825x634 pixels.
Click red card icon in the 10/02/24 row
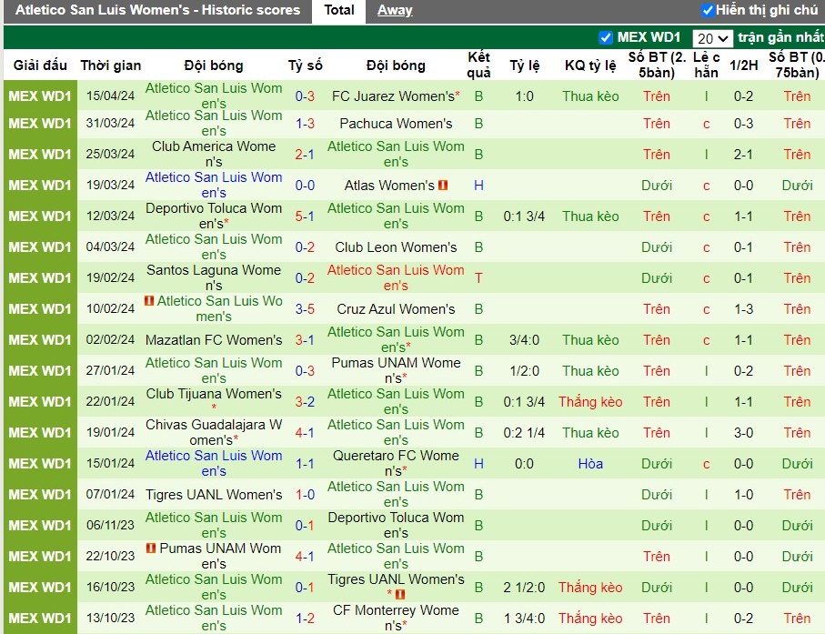[149, 300]
